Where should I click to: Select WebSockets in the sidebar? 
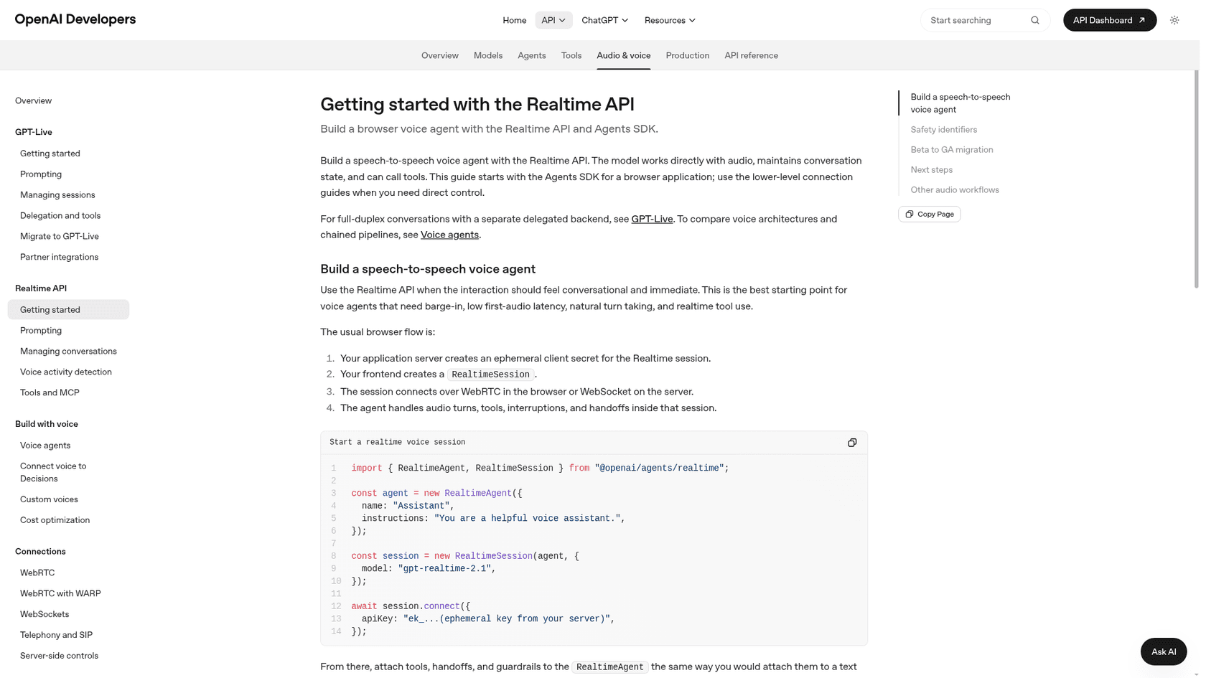point(45,614)
